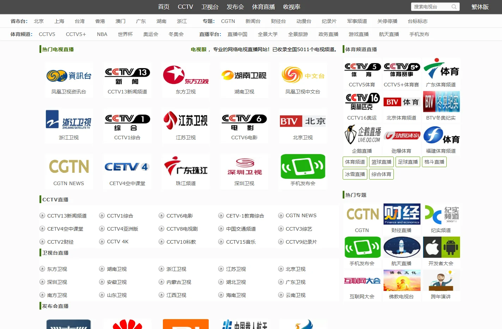Open the 收视率 top menu item
Screen dimensions: 502x329
coord(292,7)
